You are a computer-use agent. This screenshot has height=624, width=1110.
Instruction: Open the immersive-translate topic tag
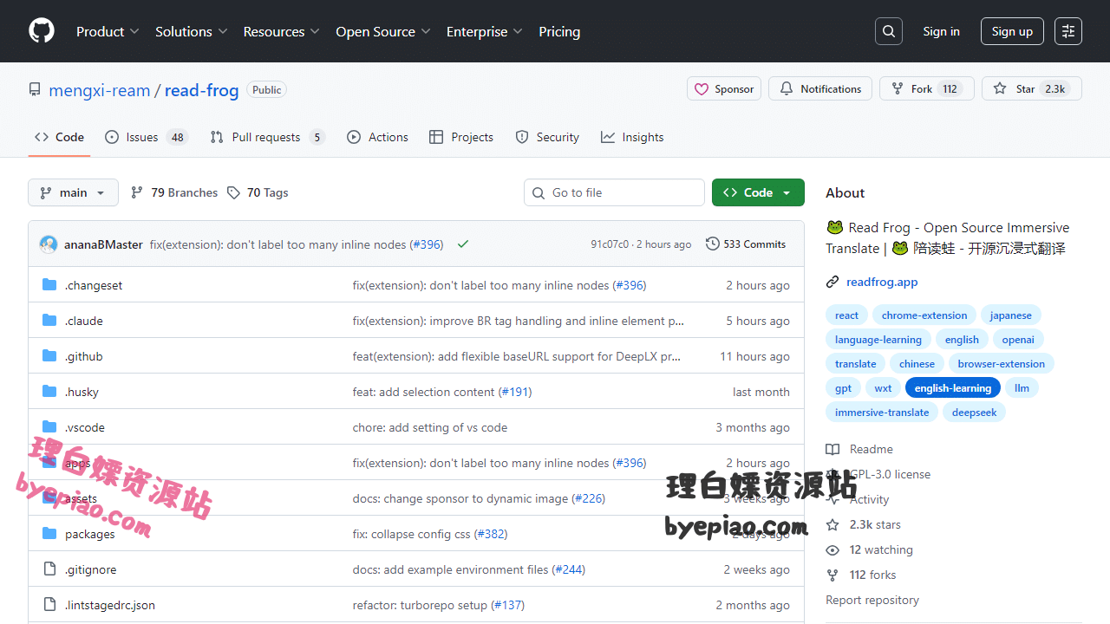tap(882, 413)
